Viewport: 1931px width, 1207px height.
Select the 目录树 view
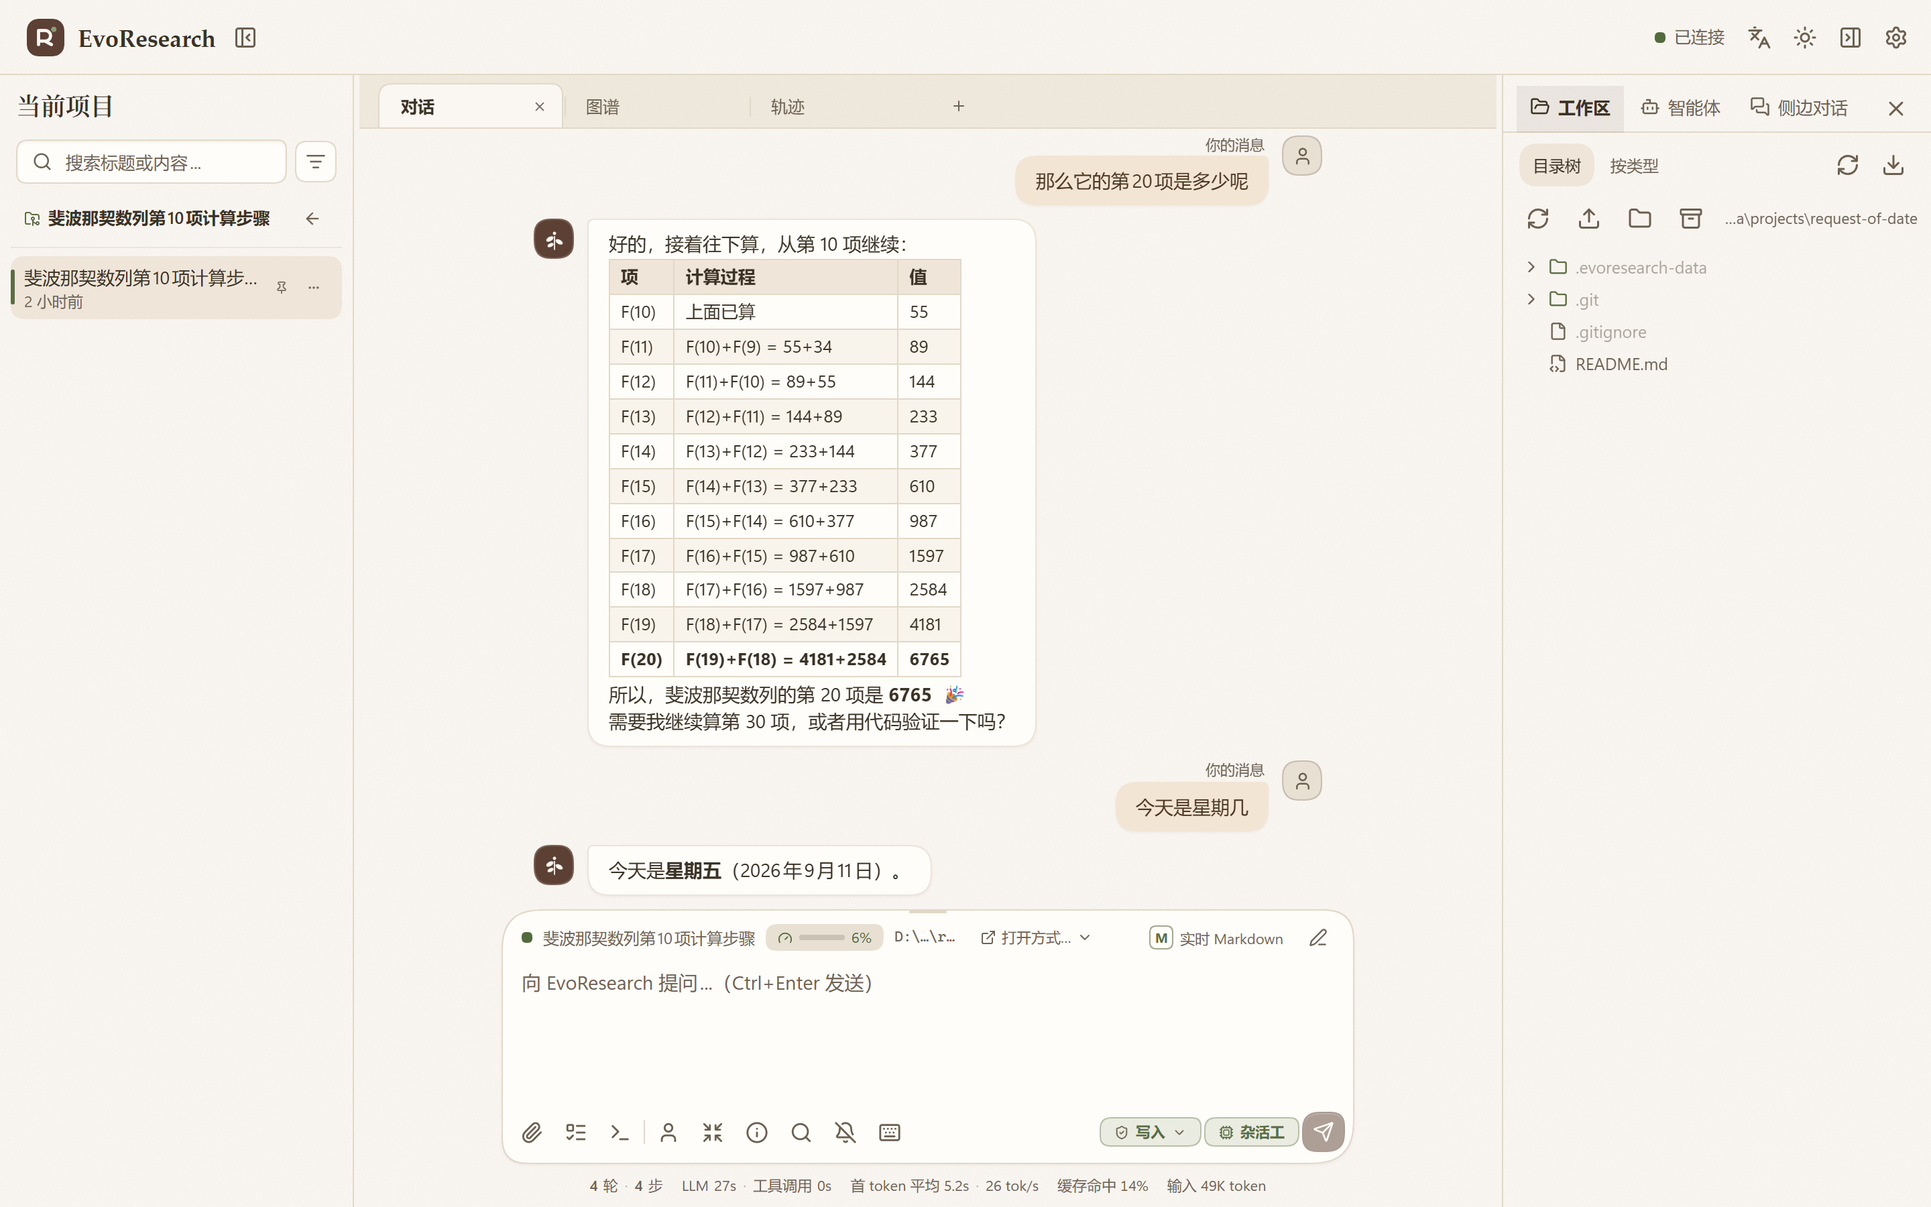tap(1556, 165)
